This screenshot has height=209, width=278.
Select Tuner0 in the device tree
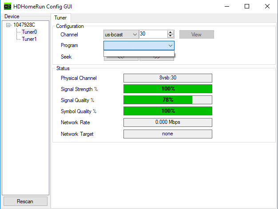tap(29, 32)
